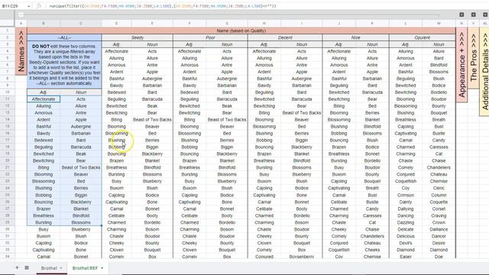This screenshot has height=275, width=489.
Task: Click the '--ALL--' section header cell
Action: pyautogui.click(x=64, y=37)
